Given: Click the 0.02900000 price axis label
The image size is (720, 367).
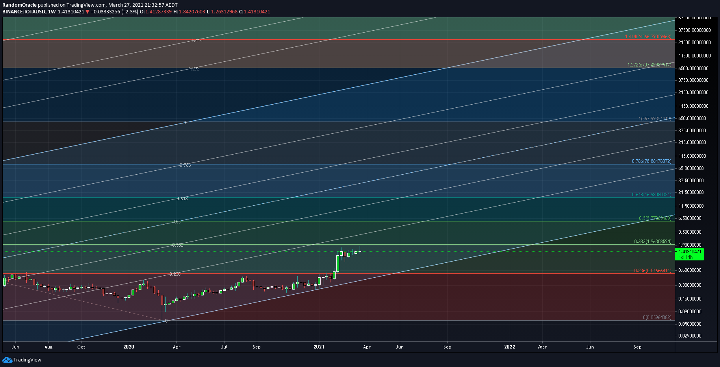Looking at the screenshot, I should [690, 336].
